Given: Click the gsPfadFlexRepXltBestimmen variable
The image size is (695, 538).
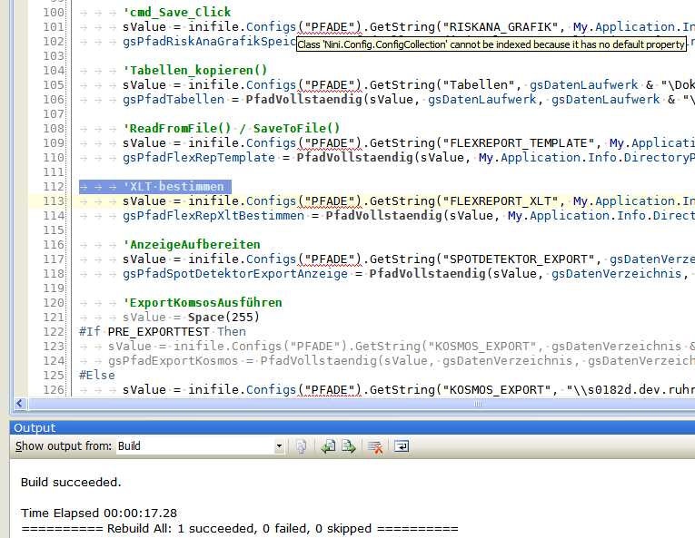Looking at the screenshot, I should pos(213,215).
